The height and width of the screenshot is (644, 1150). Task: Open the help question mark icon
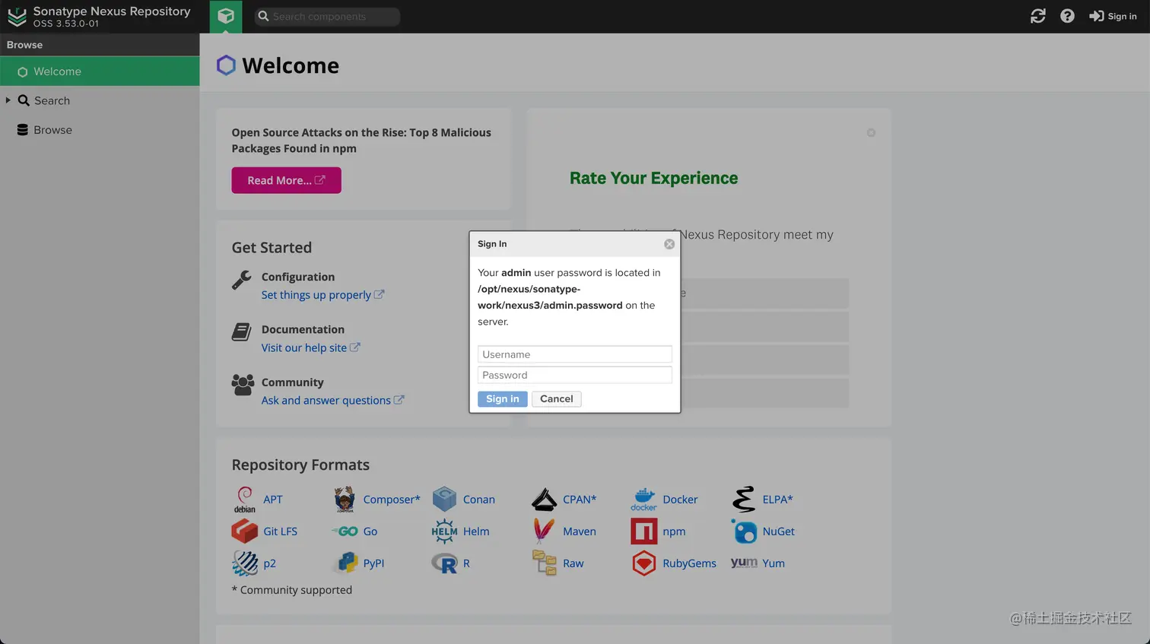coord(1067,16)
